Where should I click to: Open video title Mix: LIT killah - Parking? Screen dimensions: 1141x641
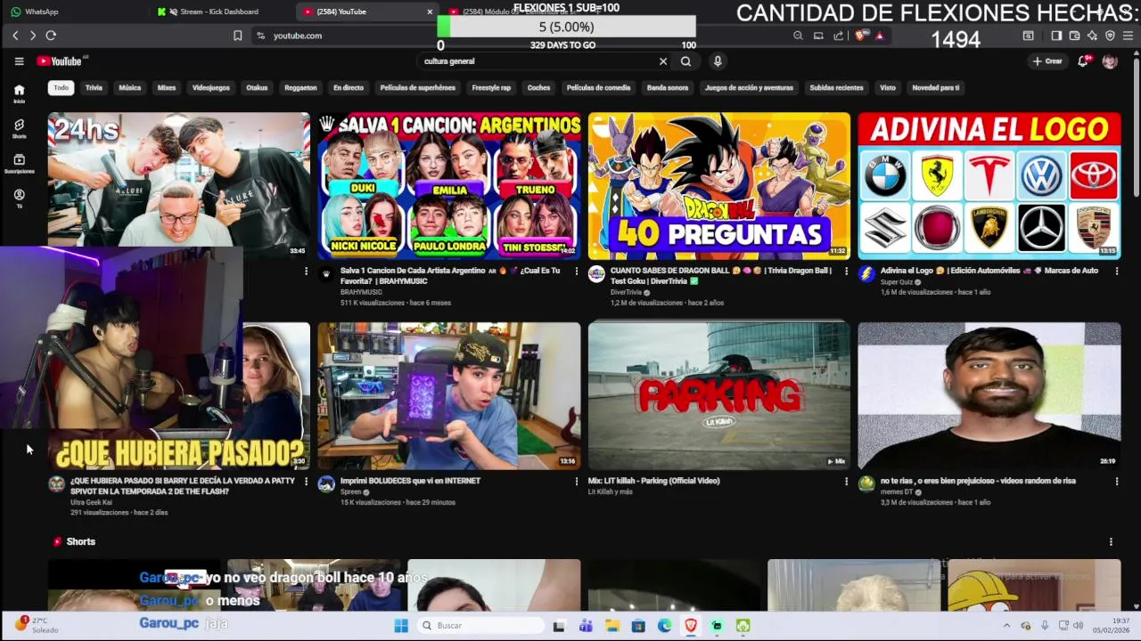pos(653,481)
